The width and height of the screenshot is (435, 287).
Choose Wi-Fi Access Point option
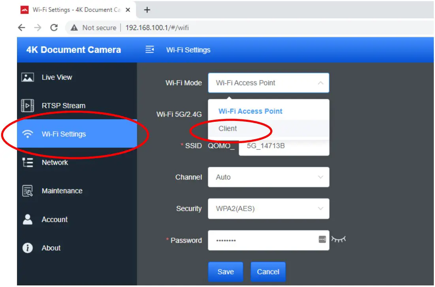coord(269,111)
